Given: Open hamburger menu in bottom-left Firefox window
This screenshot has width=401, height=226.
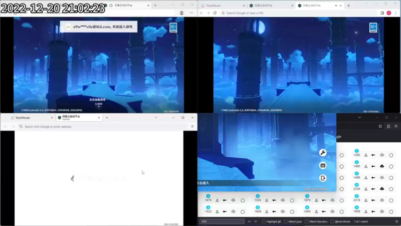Looking at the screenshot, I should coord(192,127).
